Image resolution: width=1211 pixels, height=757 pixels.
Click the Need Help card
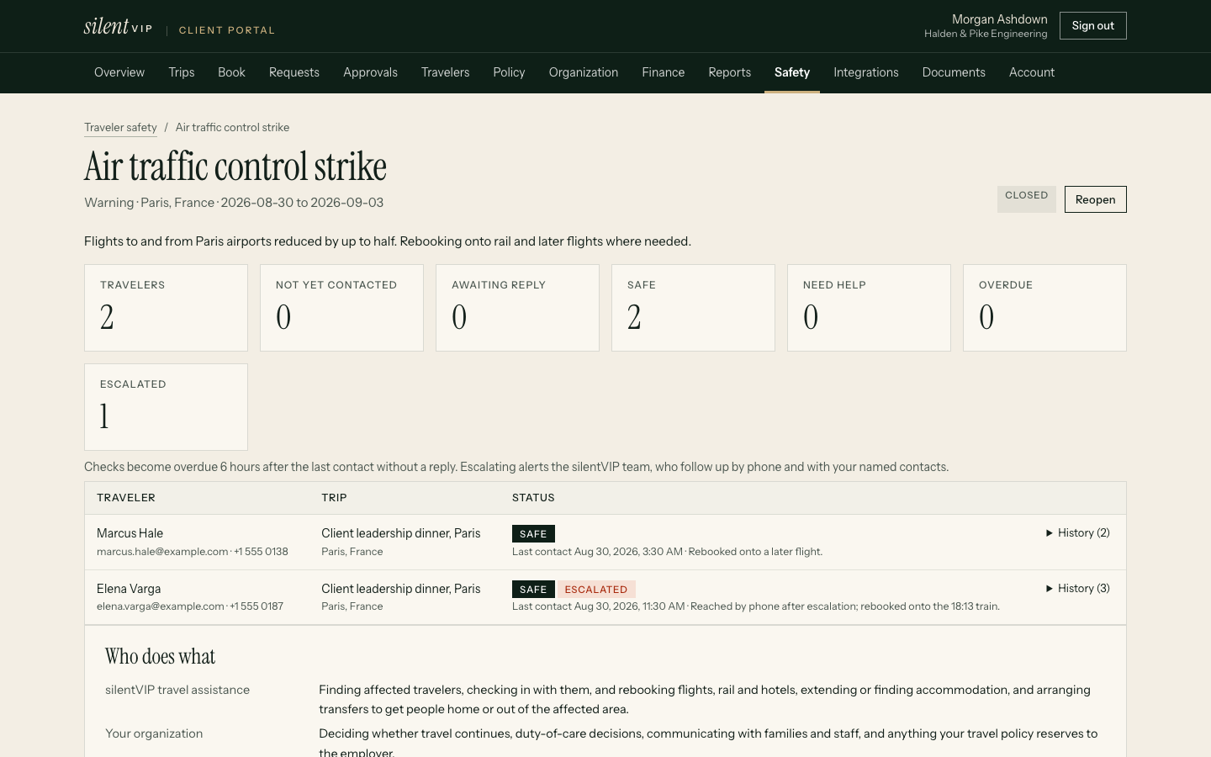point(869,308)
